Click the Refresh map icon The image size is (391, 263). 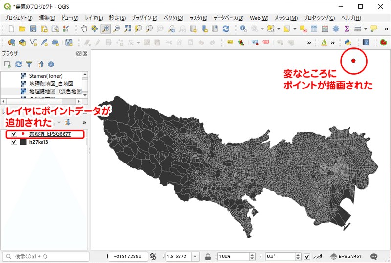[x=226, y=29]
